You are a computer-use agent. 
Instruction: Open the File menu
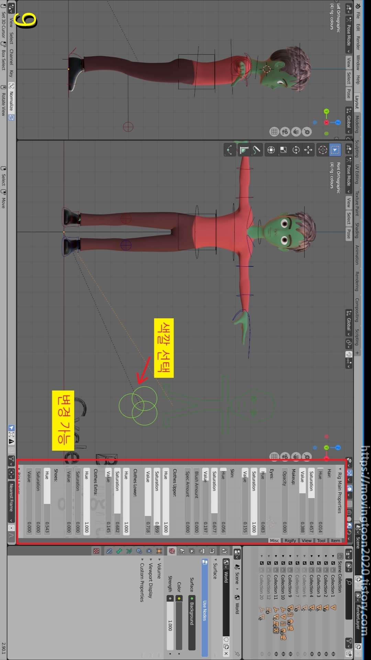[x=358, y=16]
